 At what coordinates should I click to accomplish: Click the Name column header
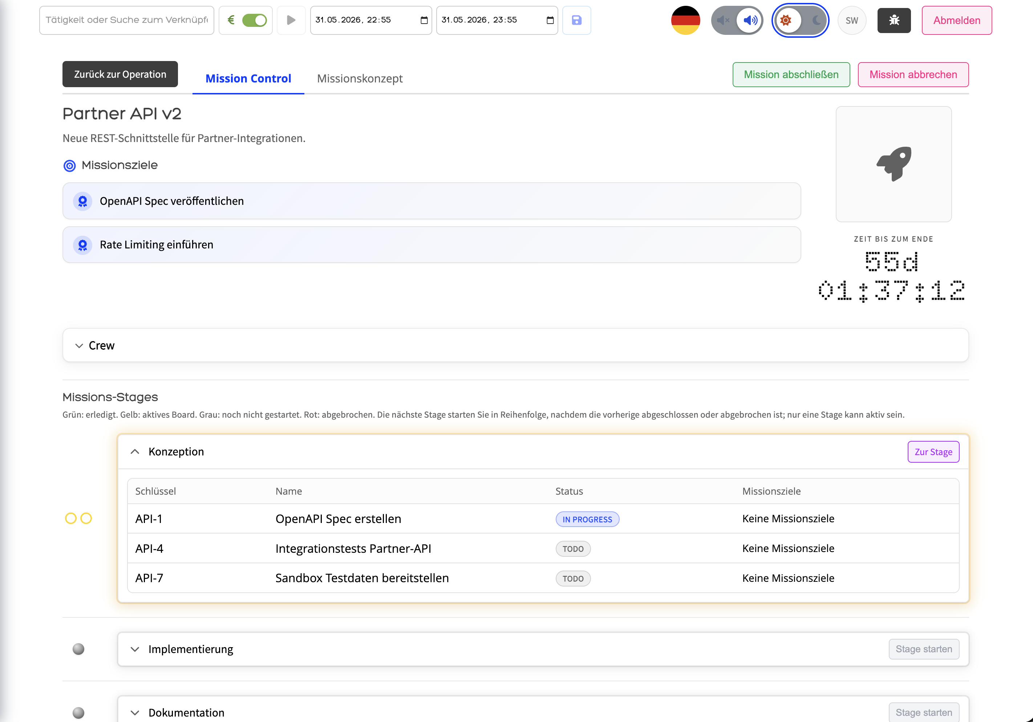click(x=288, y=491)
